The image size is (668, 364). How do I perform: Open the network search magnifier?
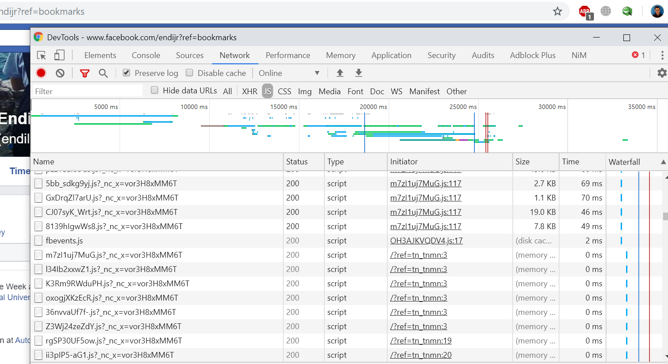(x=103, y=73)
